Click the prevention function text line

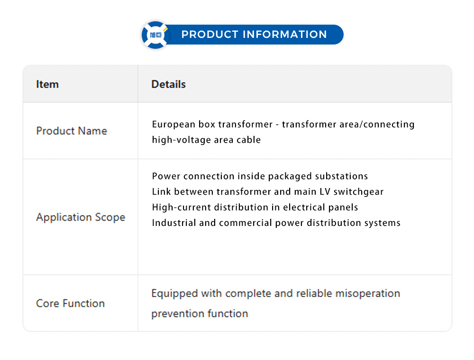pos(200,314)
